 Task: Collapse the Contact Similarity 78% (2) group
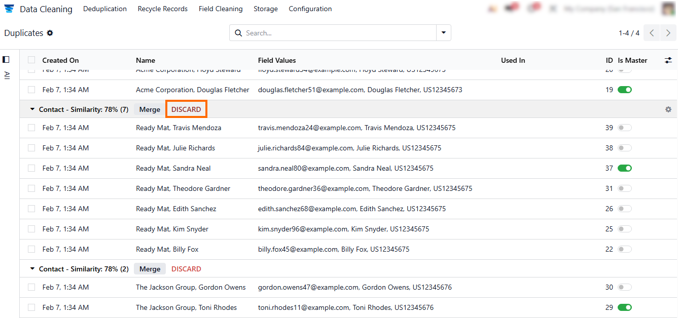click(32, 269)
